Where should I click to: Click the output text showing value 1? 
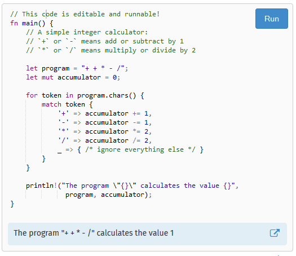94,233
